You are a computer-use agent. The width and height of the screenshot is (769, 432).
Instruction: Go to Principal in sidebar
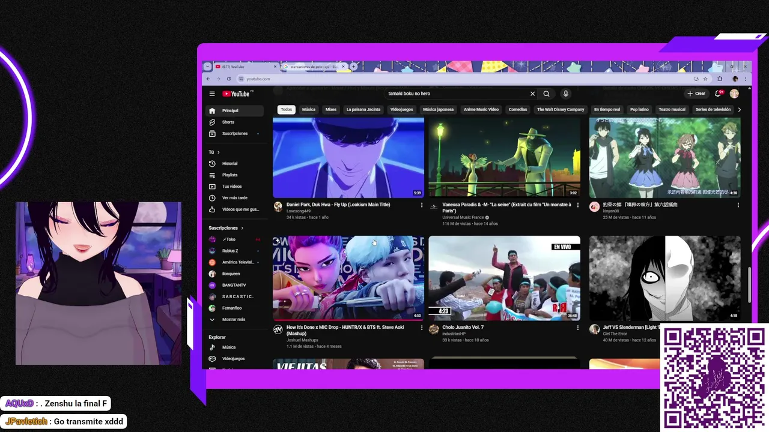[234, 110]
